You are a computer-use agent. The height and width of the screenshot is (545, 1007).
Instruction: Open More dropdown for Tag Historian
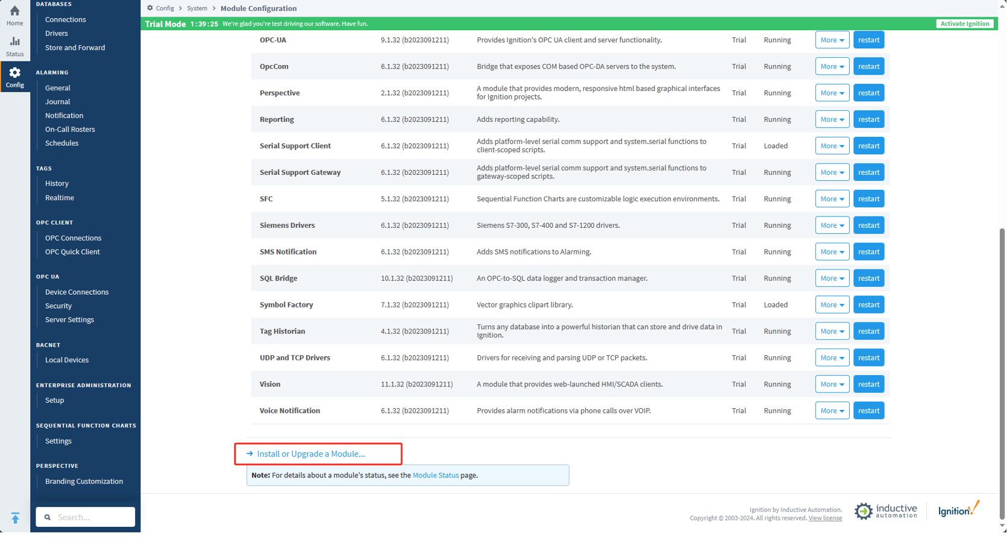(x=832, y=332)
